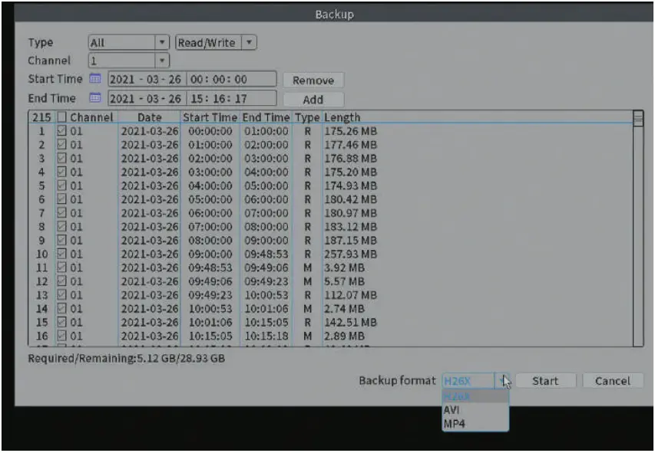Choose AVI backup format

(x=475, y=410)
